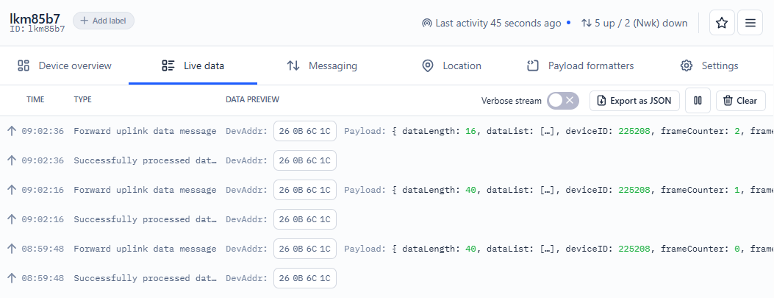The height and width of the screenshot is (298, 774).
Task: Select payload with frameCounter: 0
Action: click(559, 249)
